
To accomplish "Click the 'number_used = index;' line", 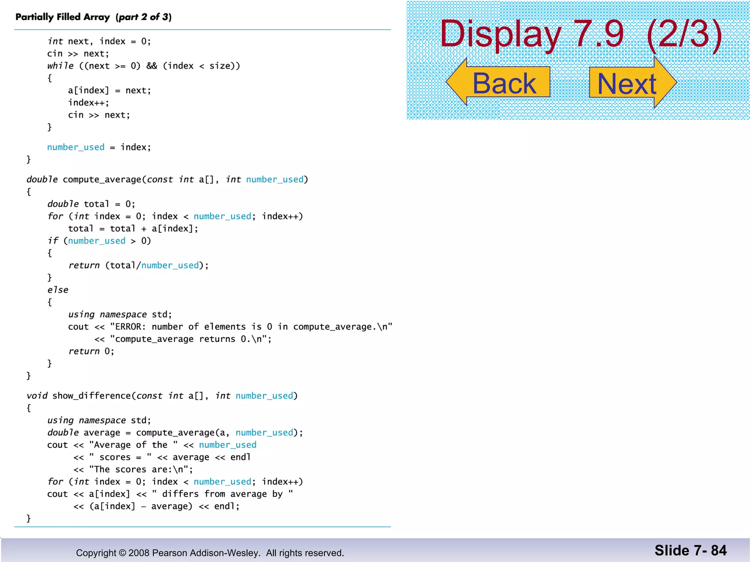I will pyautogui.click(x=99, y=147).
